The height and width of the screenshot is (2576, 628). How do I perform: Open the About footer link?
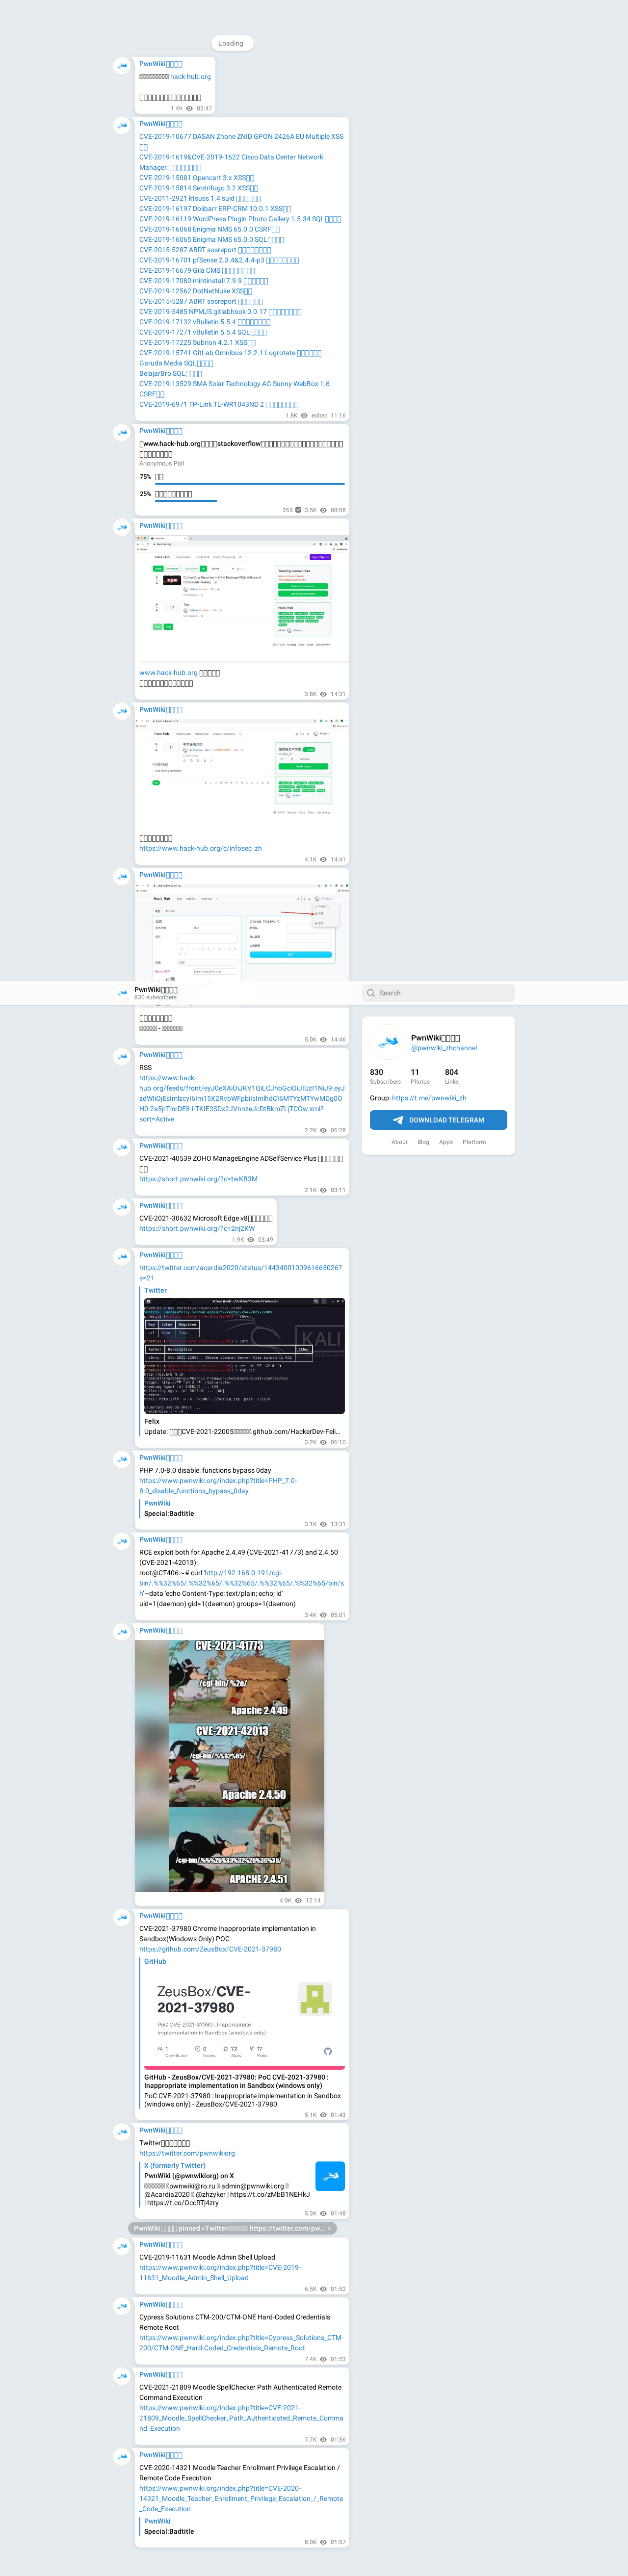click(399, 1142)
